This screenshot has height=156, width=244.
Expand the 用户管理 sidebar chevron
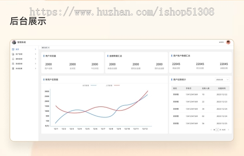pyautogui.click(x=36, y=54)
